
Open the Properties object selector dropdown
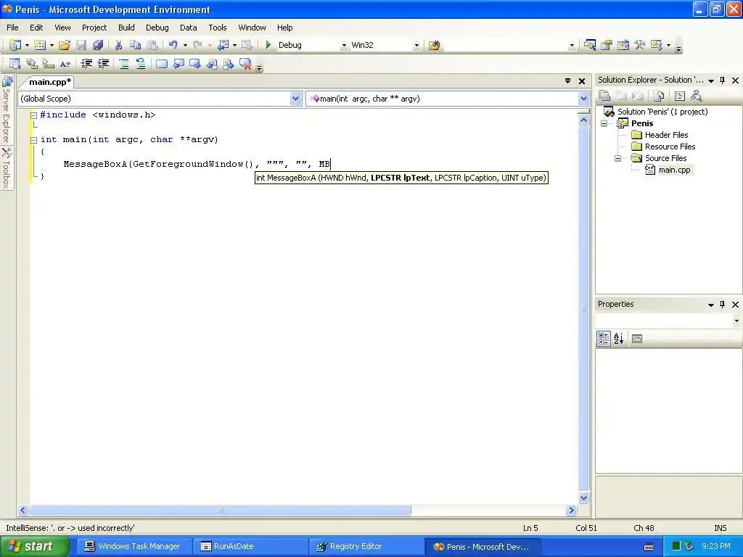click(736, 321)
